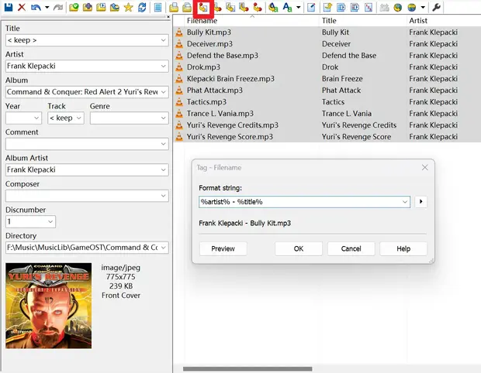Sort by the Artist column header
The image size is (481, 373).
pyautogui.click(x=419, y=21)
